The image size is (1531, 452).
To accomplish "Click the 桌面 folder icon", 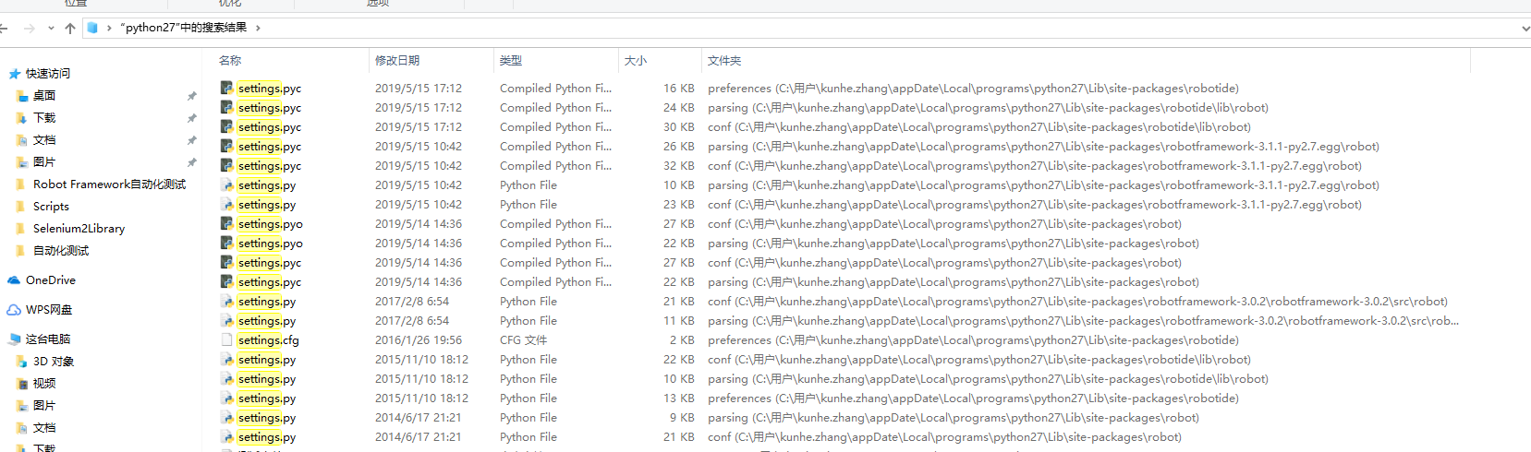I will pyautogui.click(x=22, y=96).
